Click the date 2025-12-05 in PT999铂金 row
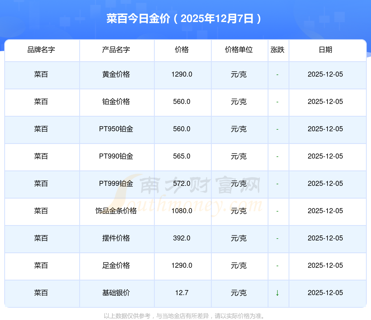This screenshot has height=320, width=371. tap(325, 183)
